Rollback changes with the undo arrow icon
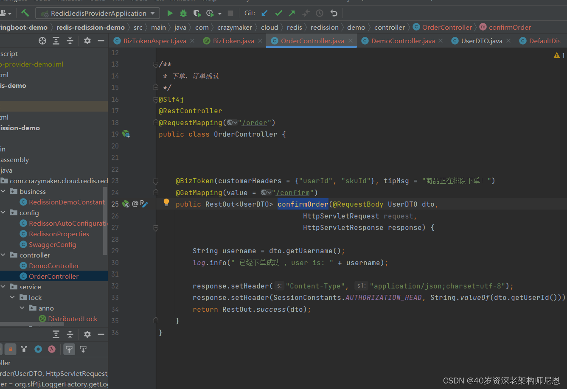 334,13
